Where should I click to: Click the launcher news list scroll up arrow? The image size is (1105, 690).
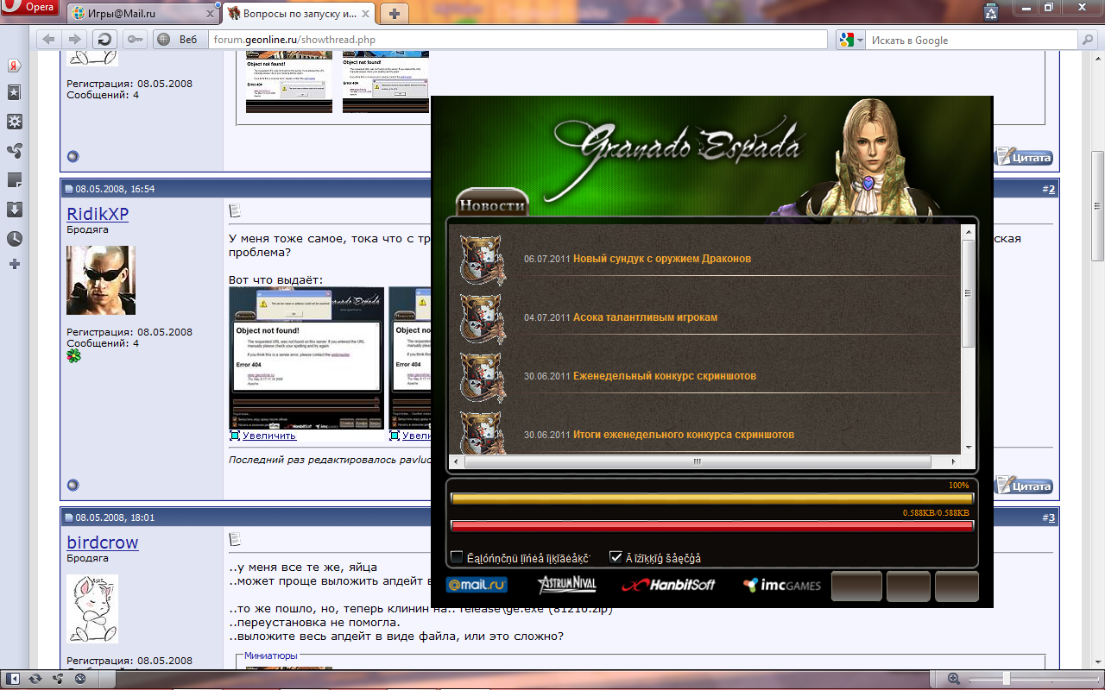point(968,230)
